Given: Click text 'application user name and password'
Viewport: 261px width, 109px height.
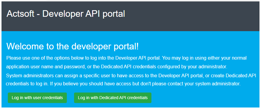Looking at the screenshot, I should (46, 67).
